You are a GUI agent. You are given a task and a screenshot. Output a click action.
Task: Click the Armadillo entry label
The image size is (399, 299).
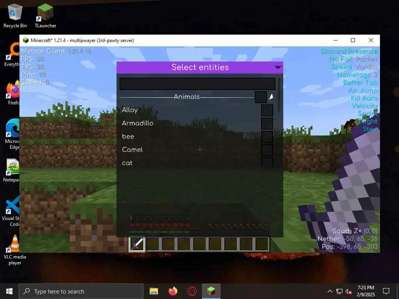pyautogui.click(x=138, y=123)
